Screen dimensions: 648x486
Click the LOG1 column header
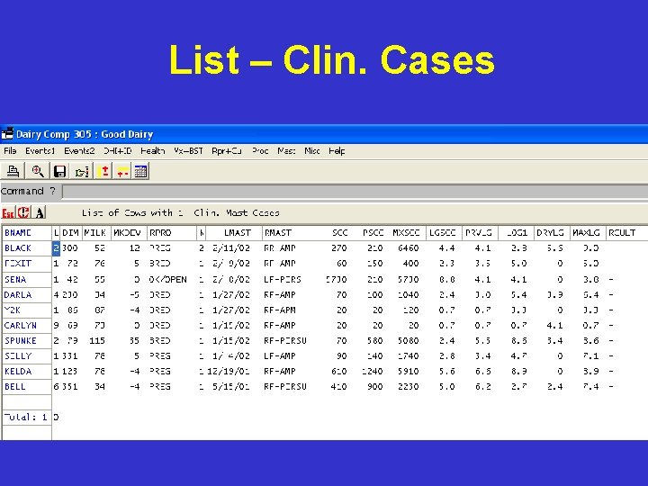[x=517, y=233]
